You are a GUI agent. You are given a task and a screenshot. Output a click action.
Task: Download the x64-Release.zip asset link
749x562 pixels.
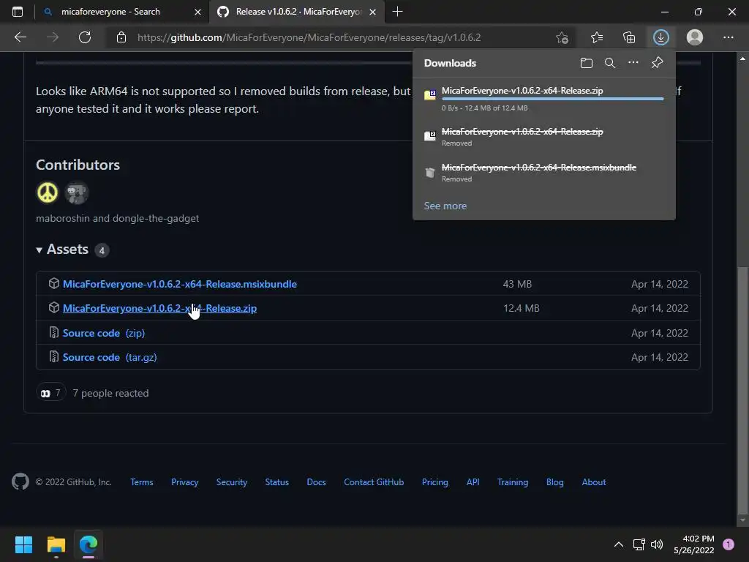click(x=159, y=308)
